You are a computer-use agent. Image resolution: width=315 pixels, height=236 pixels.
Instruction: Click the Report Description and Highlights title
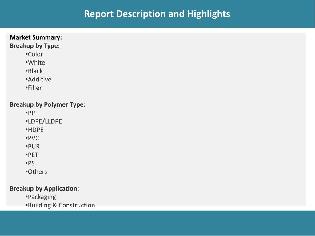point(157,14)
